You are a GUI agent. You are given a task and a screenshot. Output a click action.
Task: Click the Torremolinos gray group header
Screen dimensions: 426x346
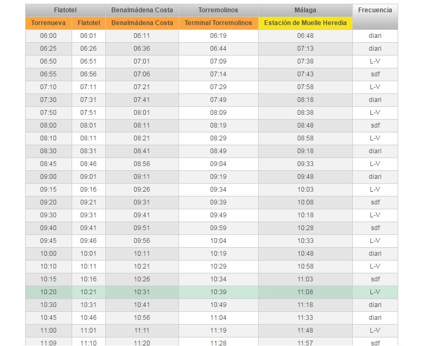[x=218, y=10]
